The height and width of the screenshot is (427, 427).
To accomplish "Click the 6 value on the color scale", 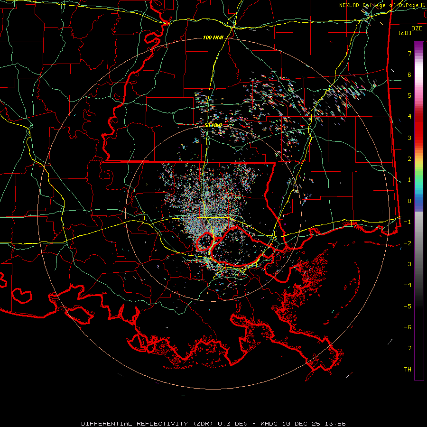I will [409, 74].
